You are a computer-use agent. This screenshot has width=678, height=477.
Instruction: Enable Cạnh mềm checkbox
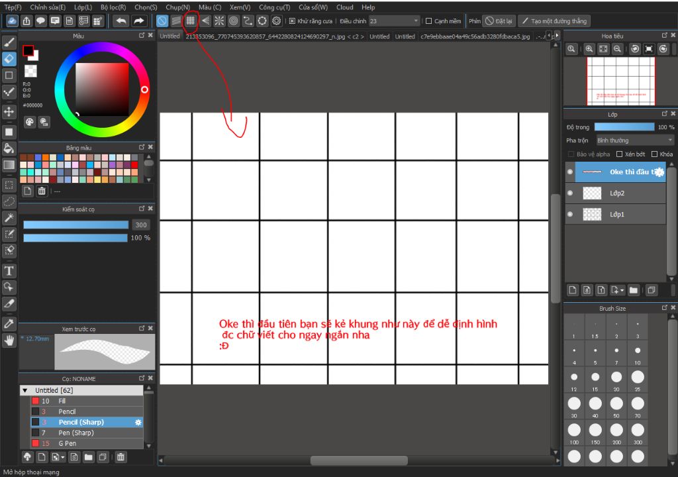429,21
